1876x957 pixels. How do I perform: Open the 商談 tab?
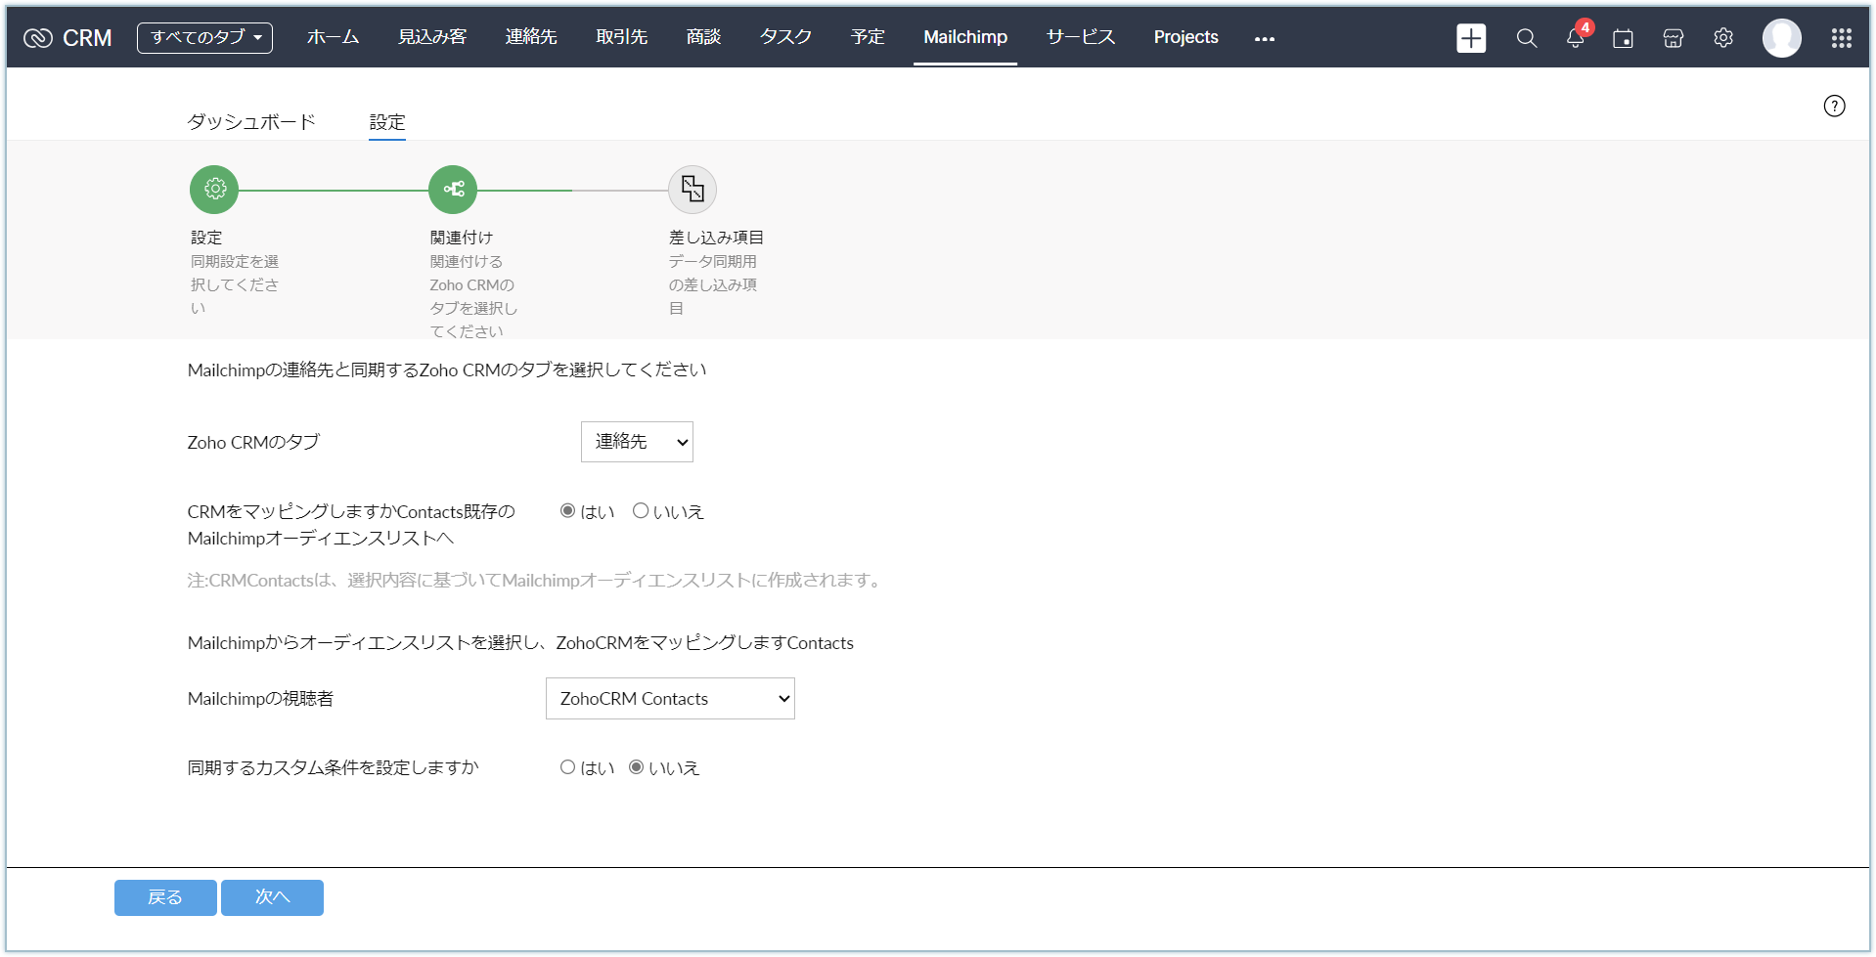click(x=704, y=37)
